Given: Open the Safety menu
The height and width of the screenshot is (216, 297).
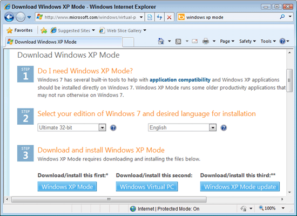Looking at the screenshot, I should [x=247, y=41].
